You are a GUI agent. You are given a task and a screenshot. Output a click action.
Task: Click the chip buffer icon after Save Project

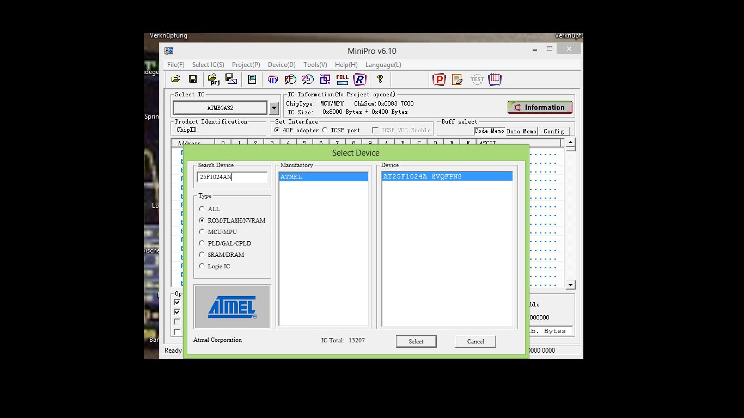(x=252, y=79)
